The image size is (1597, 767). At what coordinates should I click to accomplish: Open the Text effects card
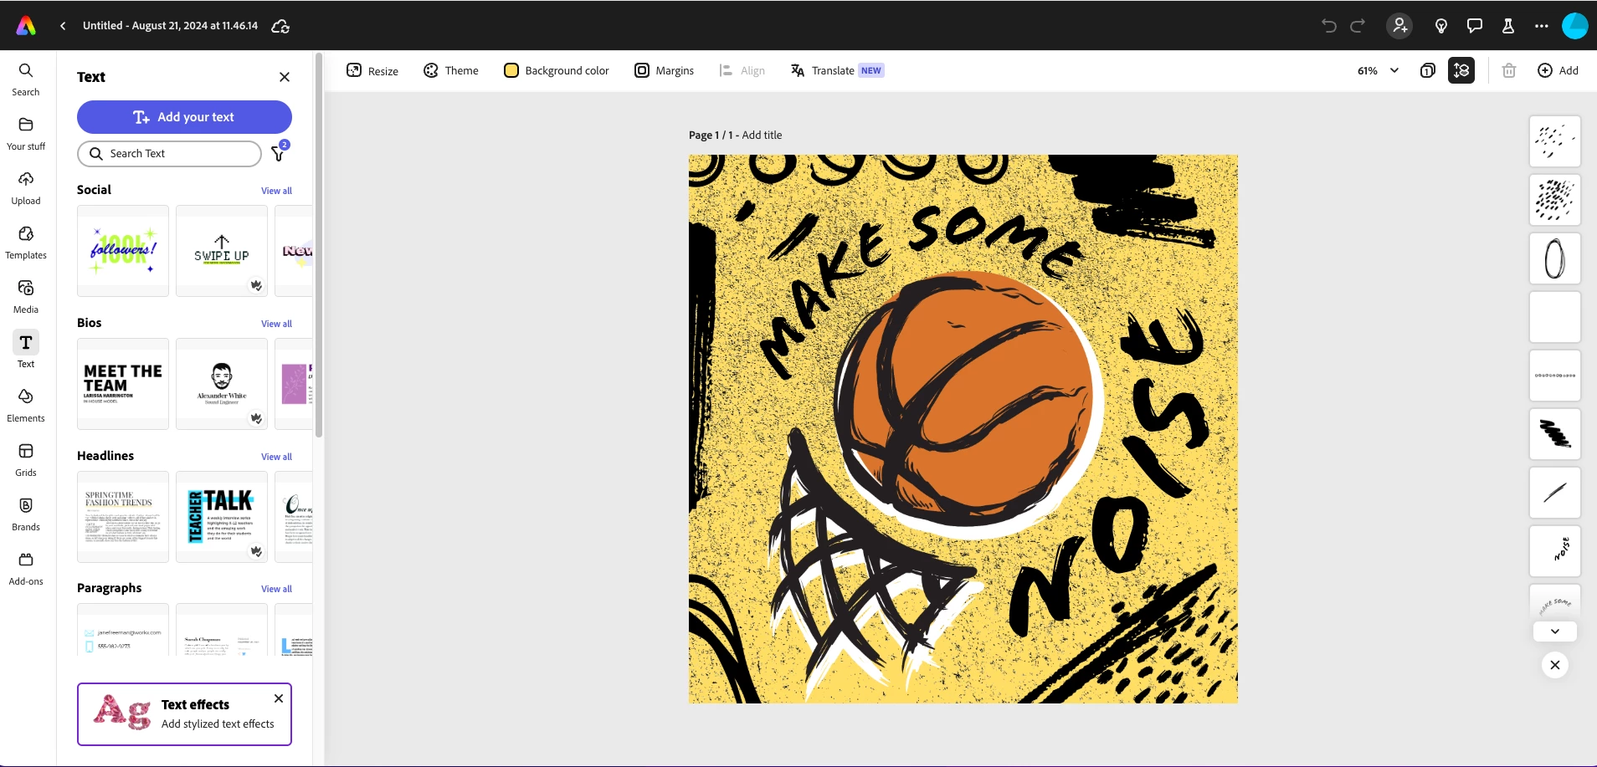(x=184, y=714)
